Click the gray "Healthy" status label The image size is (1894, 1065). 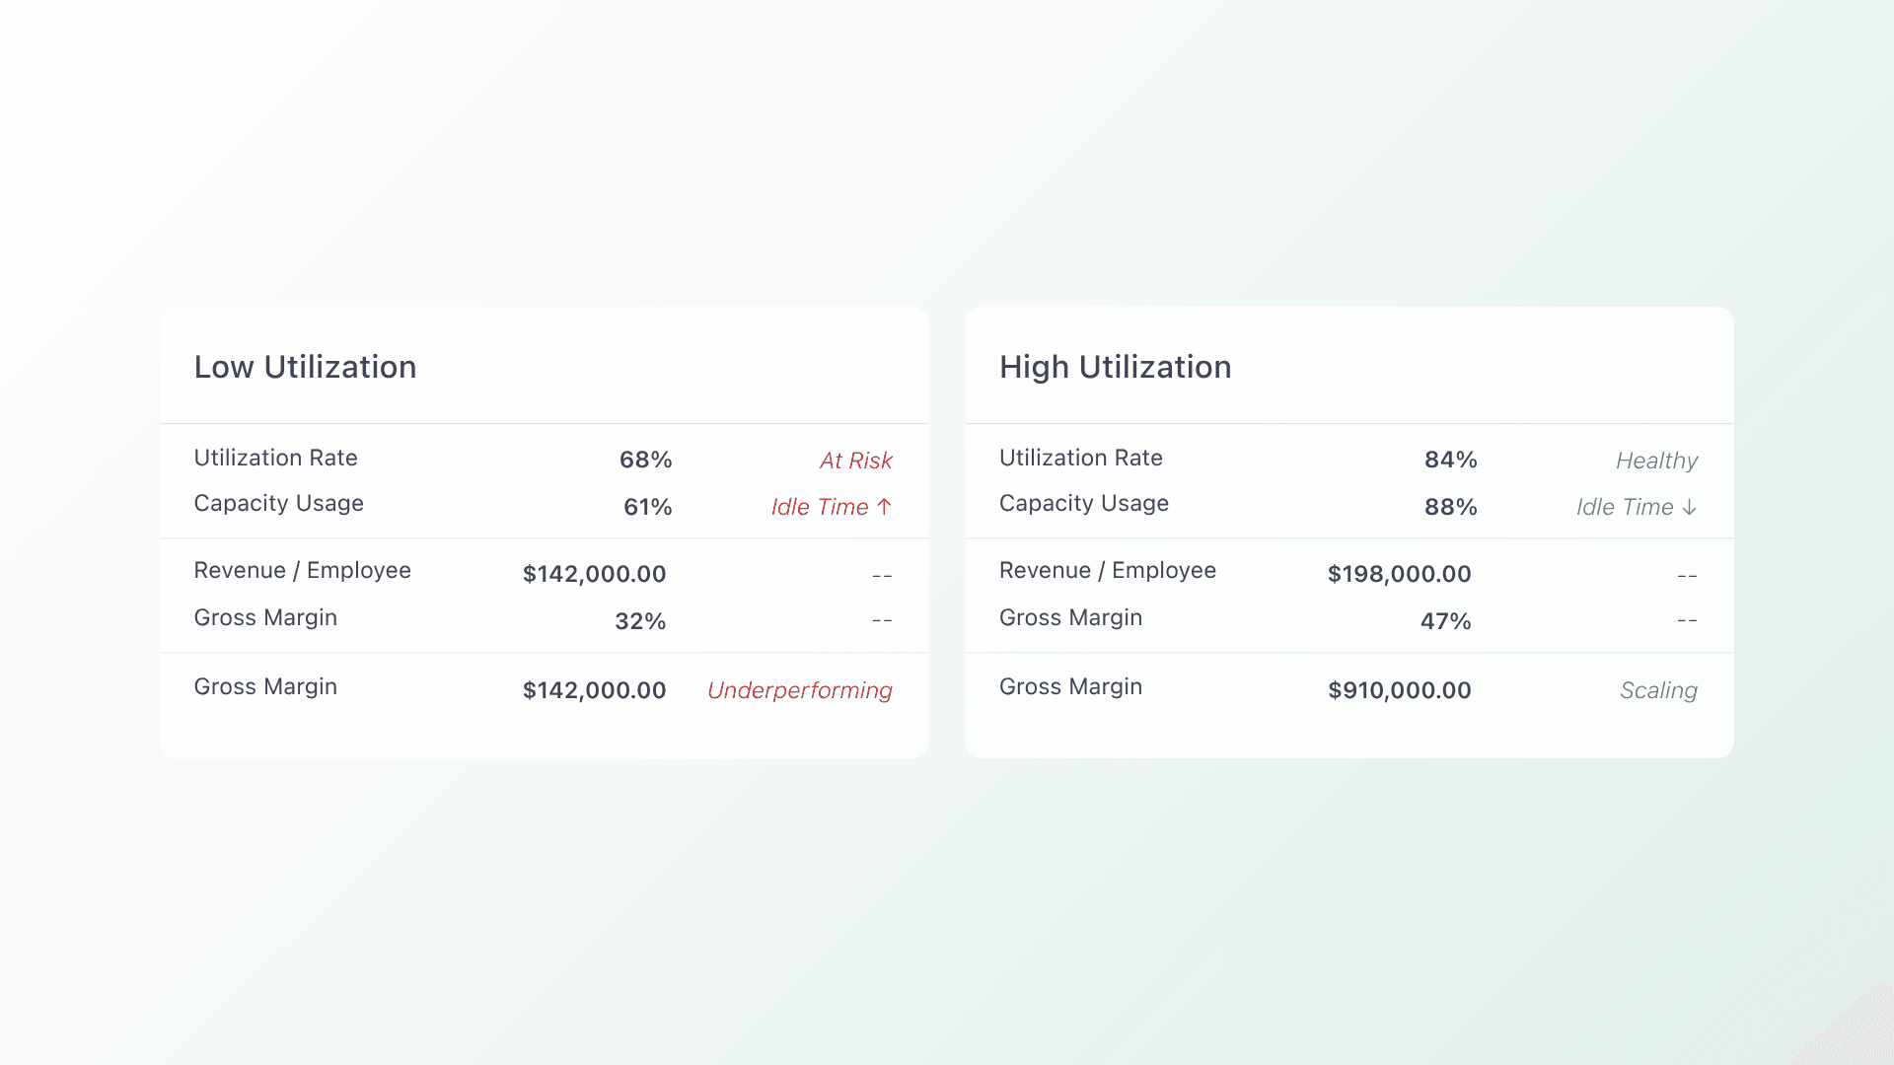(1656, 461)
